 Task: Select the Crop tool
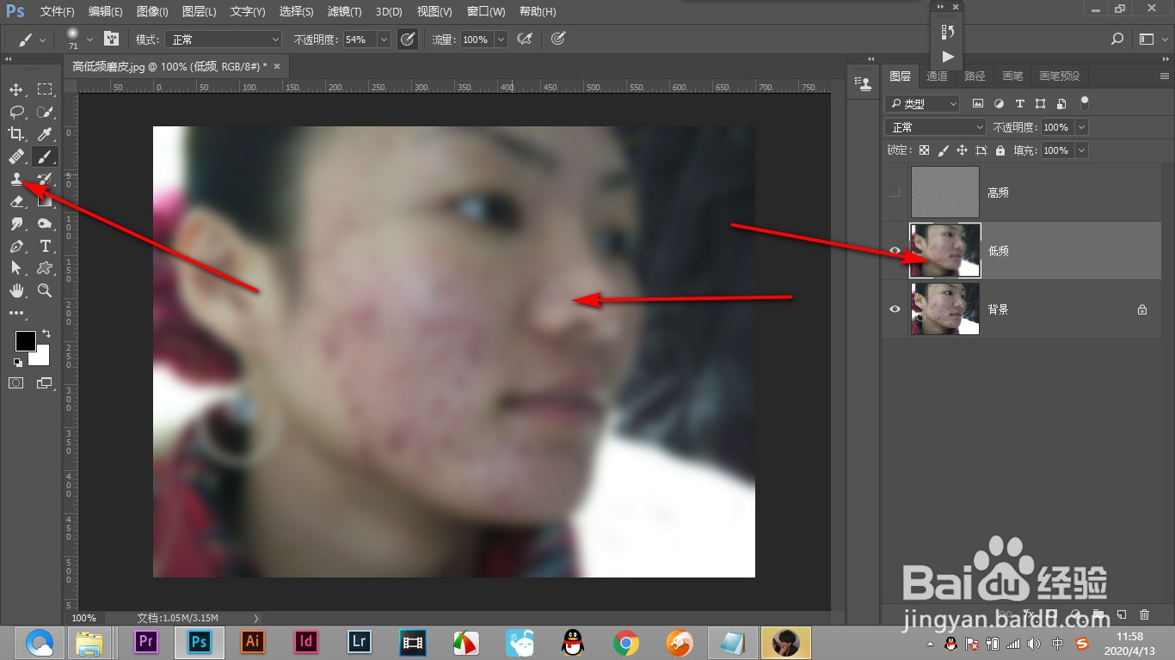point(15,134)
